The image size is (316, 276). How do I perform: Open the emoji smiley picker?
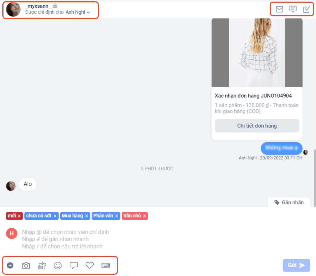pos(58,265)
